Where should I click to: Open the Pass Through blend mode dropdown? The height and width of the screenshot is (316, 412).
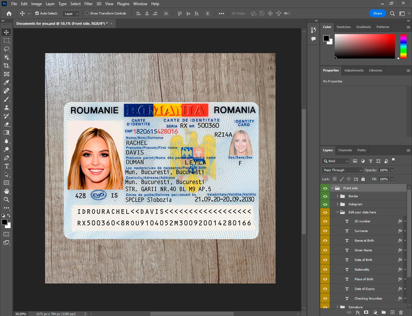pos(342,170)
